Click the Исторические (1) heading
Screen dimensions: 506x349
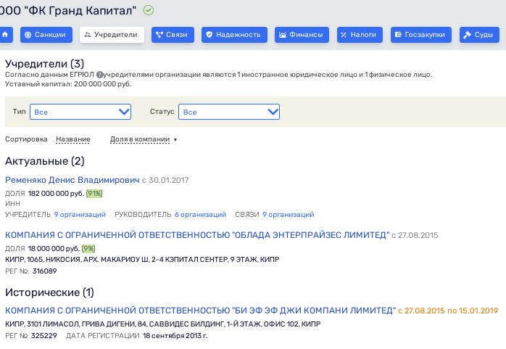(49, 292)
